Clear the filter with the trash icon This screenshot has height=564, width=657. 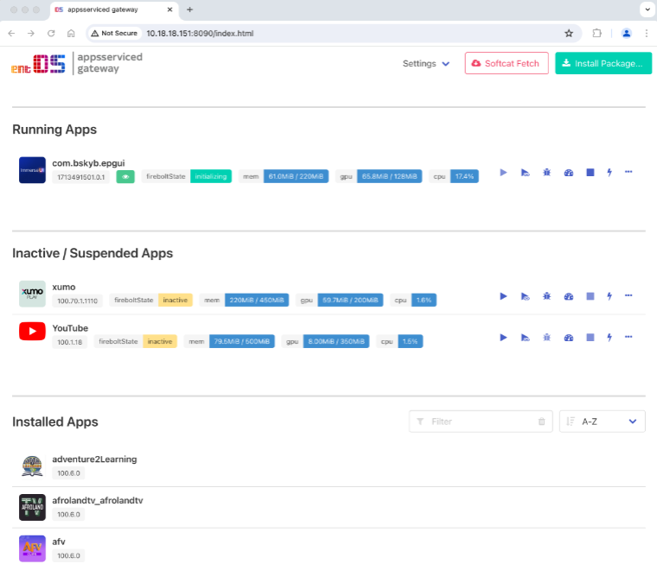coord(541,421)
